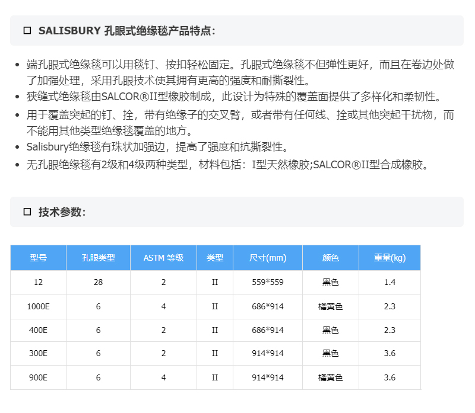Click weight "2.3" in 1000E row
475x413 pixels.
(x=389, y=306)
